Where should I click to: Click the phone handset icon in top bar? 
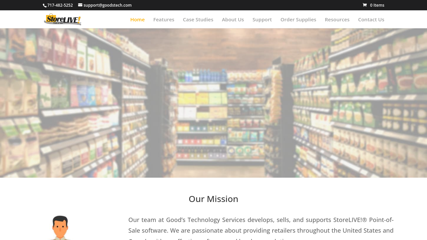(45, 5)
